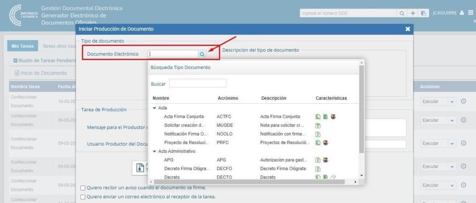
Task: Select the Decreto document type row
Action: click(172, 178)
